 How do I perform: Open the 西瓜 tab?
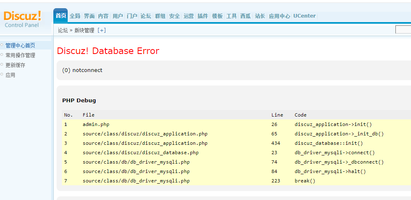246,16
